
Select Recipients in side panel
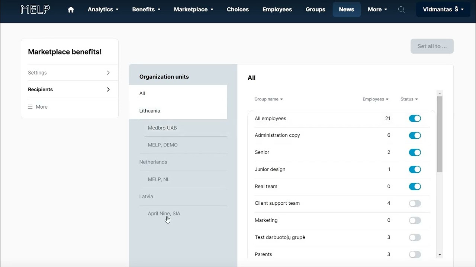[70, 89]
